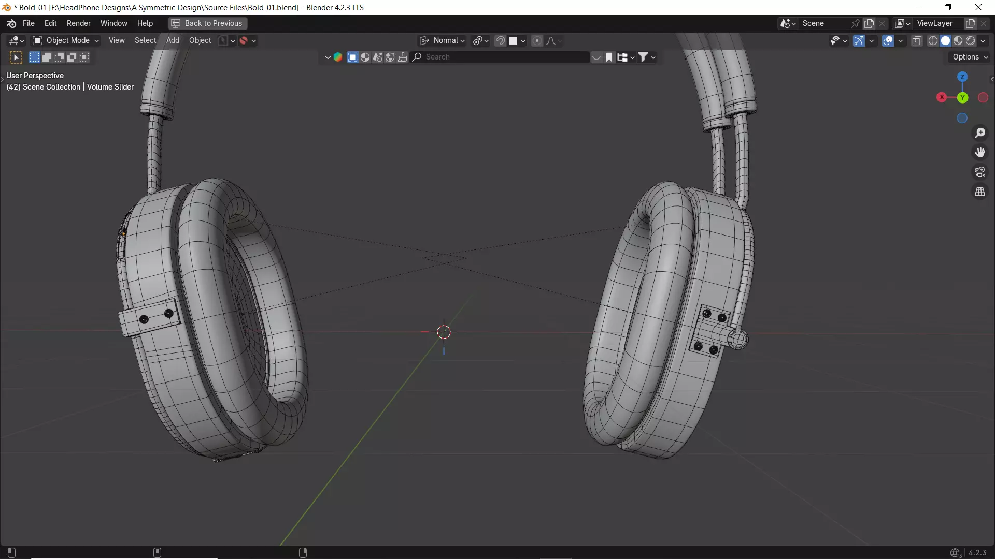Open the display mode hierarchy dropdown

click(626, 57)
